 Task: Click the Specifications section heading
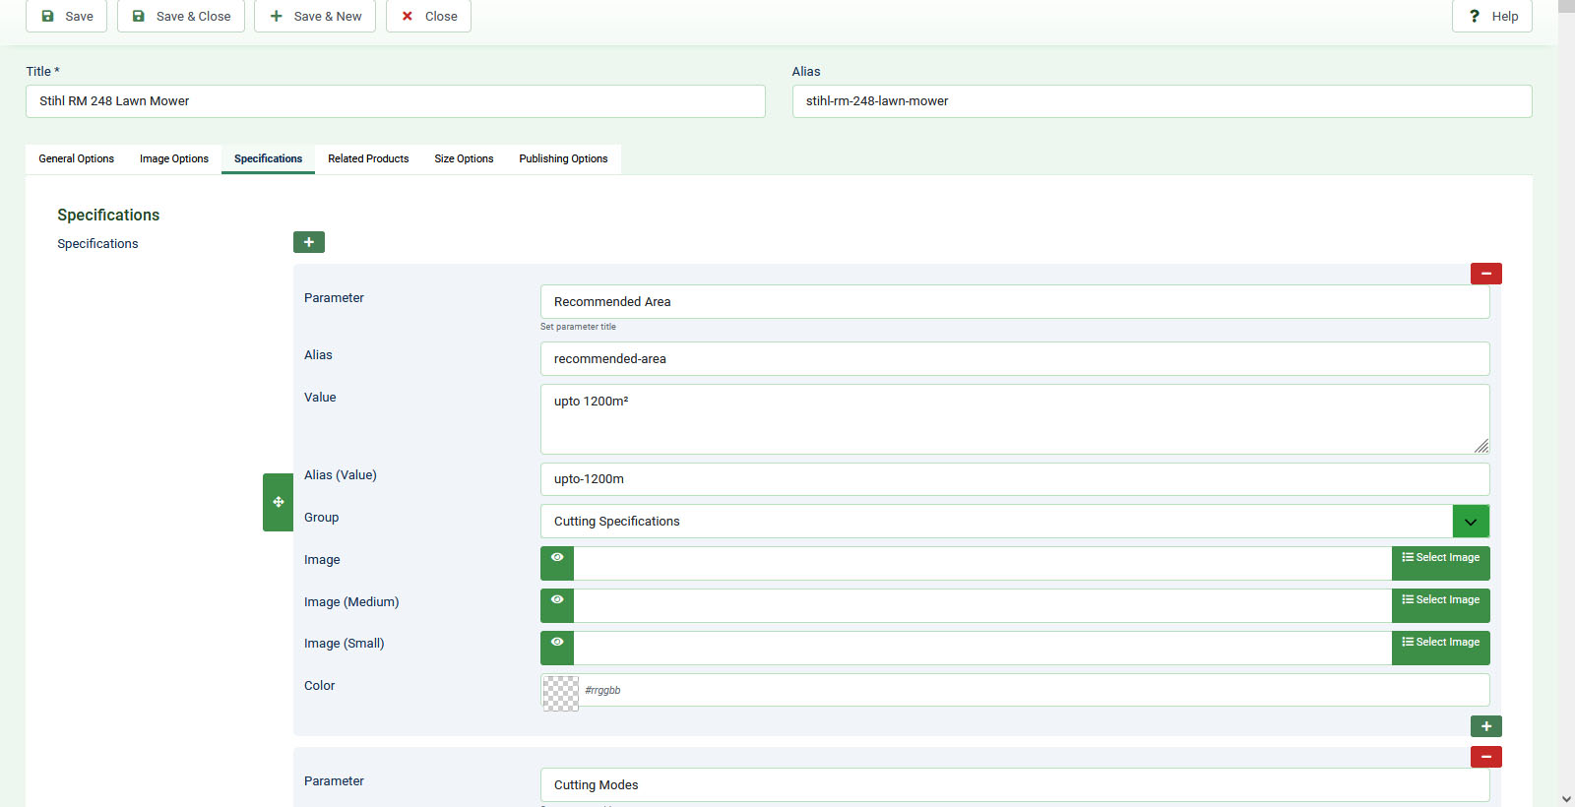[108, 215]
